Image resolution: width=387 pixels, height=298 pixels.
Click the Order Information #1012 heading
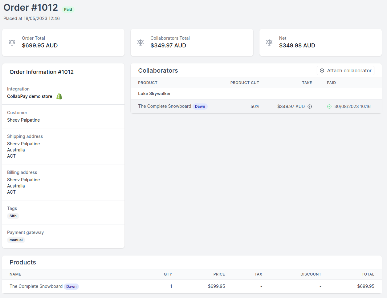tap(42, 72)
